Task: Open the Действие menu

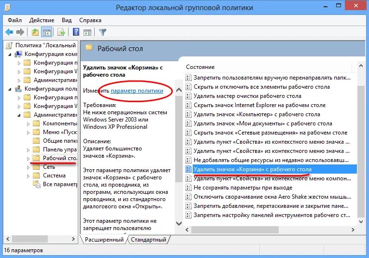Action: (42, 20)
